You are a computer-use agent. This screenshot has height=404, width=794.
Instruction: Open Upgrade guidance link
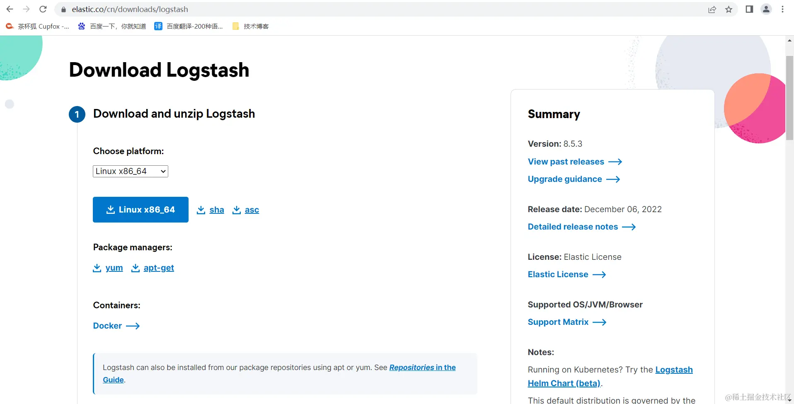(x=574, y=179)
